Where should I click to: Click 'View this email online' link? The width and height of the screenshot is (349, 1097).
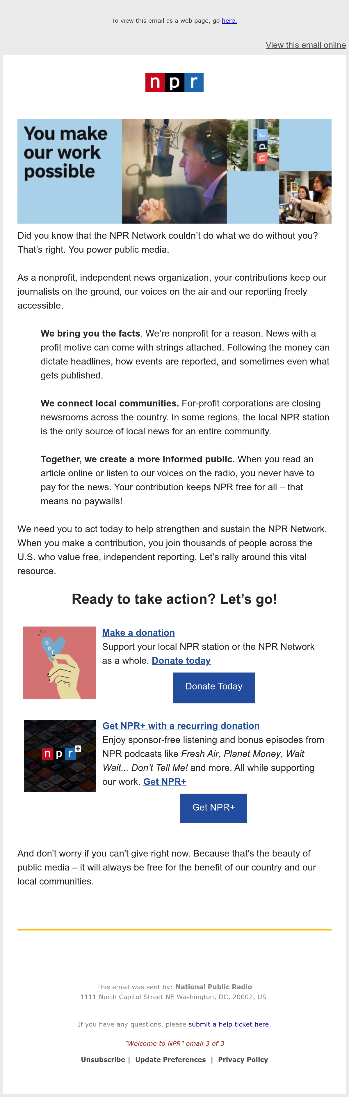[306, 45]
